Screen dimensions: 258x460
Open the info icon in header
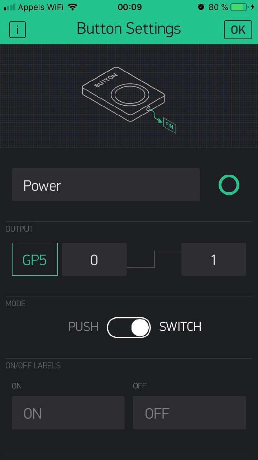(x=17, y=29)
